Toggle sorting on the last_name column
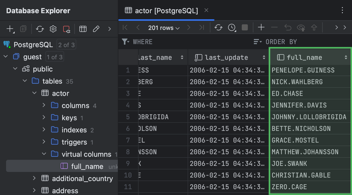 pyautogui.click(x=182, y=57)
